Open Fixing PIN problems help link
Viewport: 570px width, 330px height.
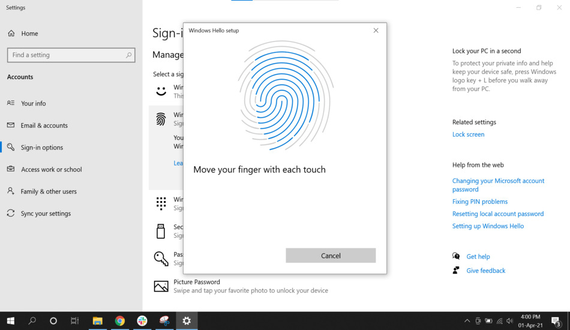[480, 202]
